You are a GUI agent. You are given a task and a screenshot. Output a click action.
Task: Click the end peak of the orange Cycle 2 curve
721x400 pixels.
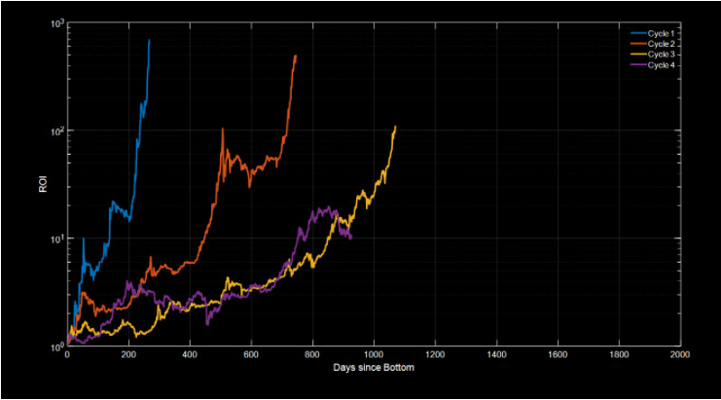[x=296, y=55]
